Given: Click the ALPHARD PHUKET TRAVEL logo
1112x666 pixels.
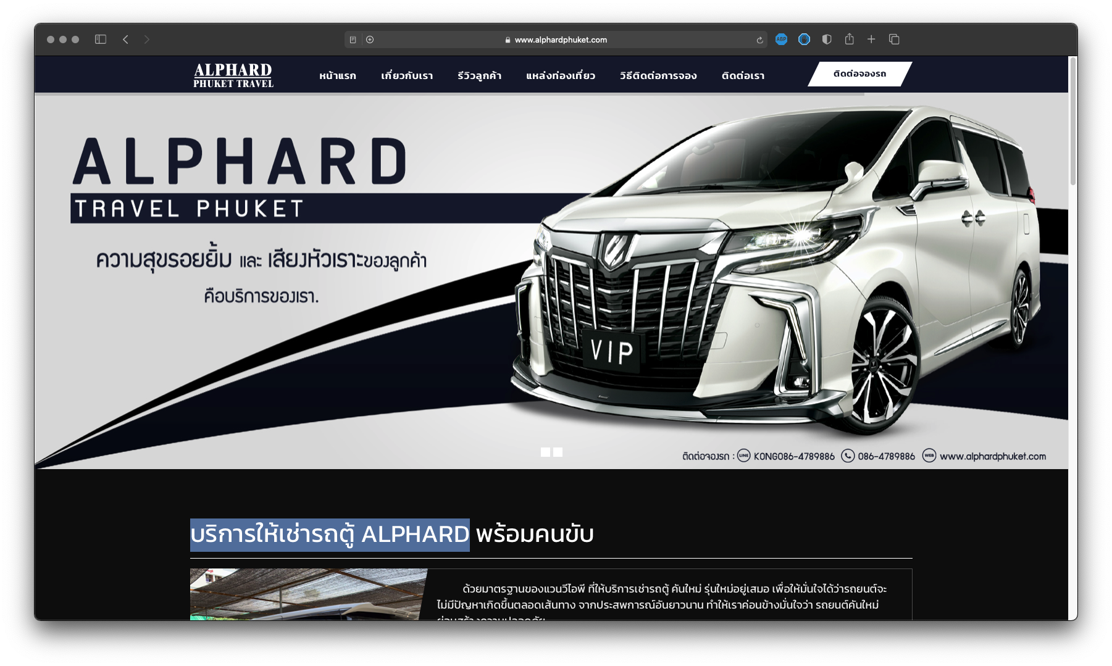Looking at the screenshot, I should point(233,75).
